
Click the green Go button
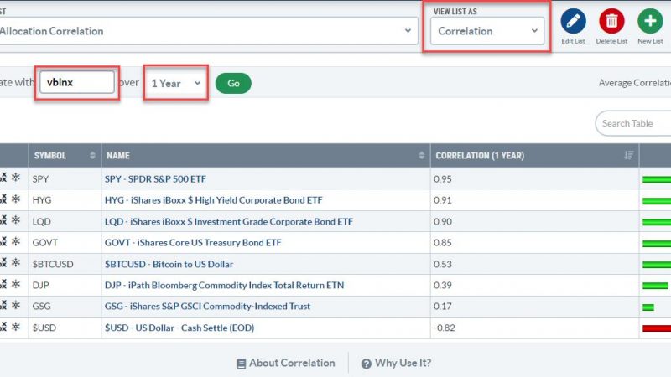tap(233, 83)
